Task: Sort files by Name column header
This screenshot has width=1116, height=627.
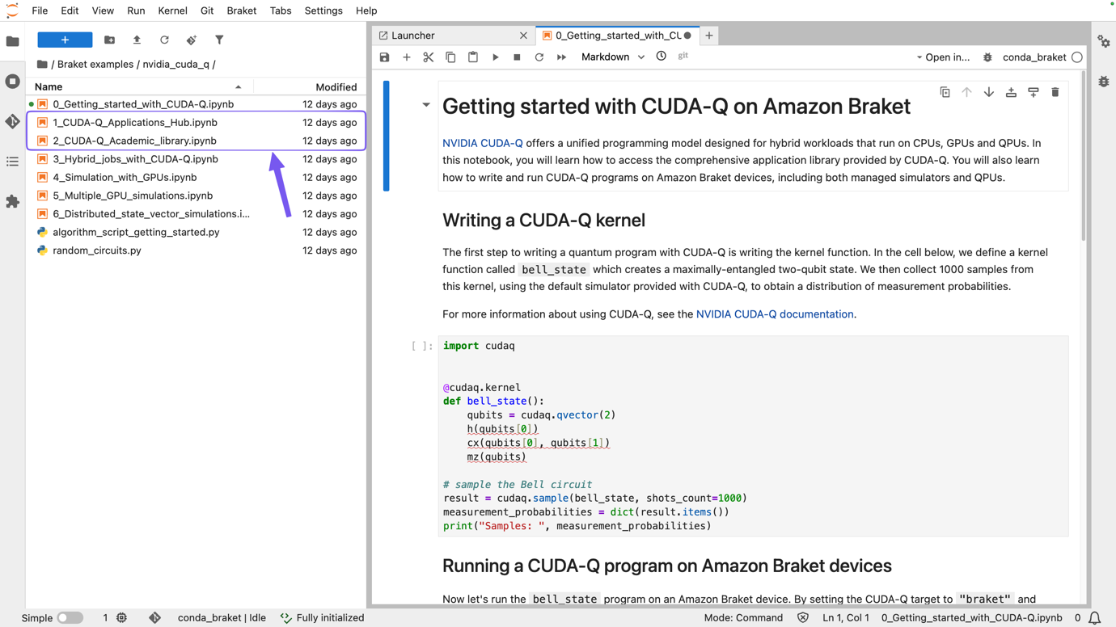Action: tap(139, 86)
